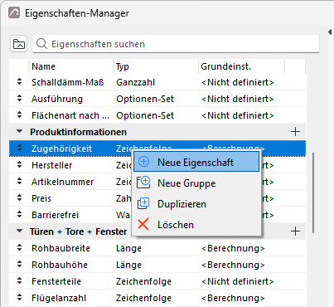Click <Nicht definiert> value of Fensterteile

click(238, 281)
